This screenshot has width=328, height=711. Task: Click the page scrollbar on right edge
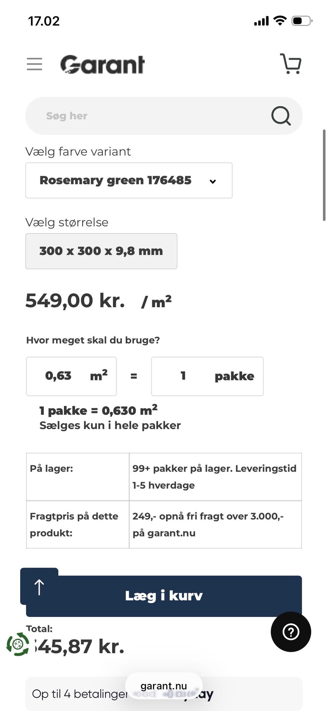324,175
